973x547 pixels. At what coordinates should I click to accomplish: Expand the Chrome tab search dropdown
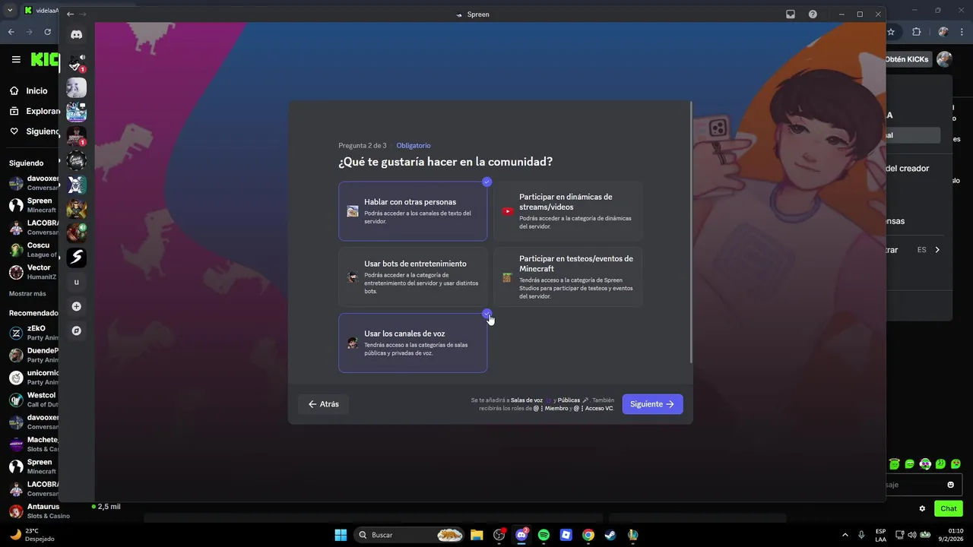click(10, 10)
